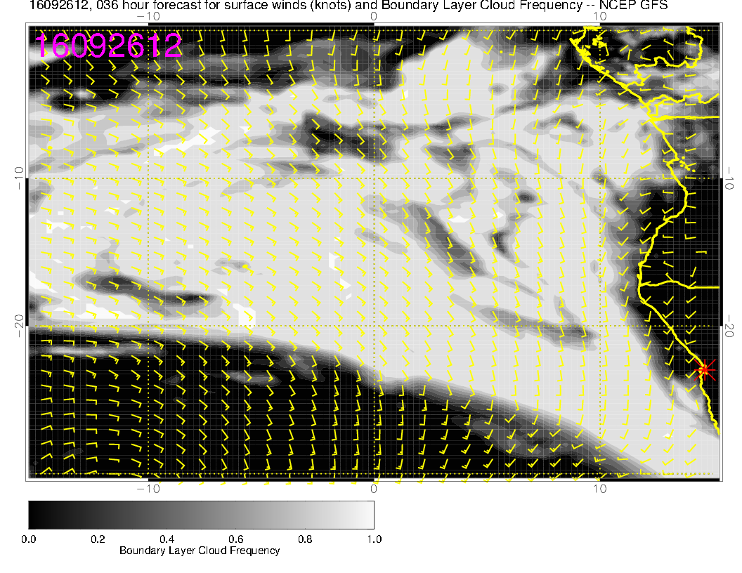This screenshot has width=742, height=573.
Task: Click the Boundary Layer Cloud Frequency legend caption
Action: [200, 551]
